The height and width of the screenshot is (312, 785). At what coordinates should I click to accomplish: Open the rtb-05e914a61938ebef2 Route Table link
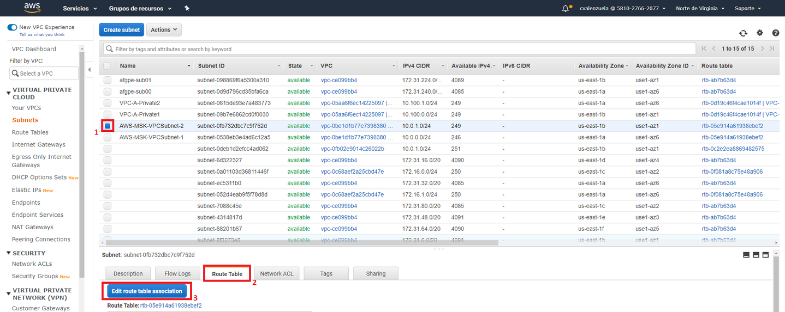(x=171, y=305)
